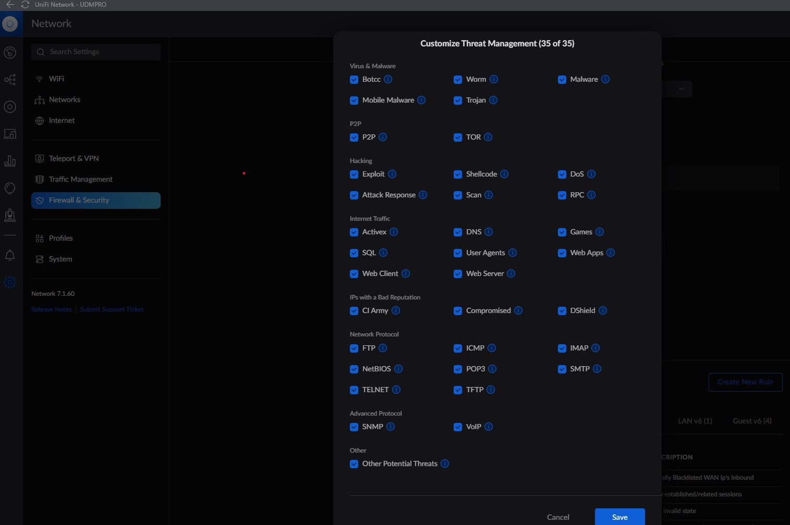Open client devices icon in left rail
The width and height of the screenshot is (790, 525).
point(10,134)
